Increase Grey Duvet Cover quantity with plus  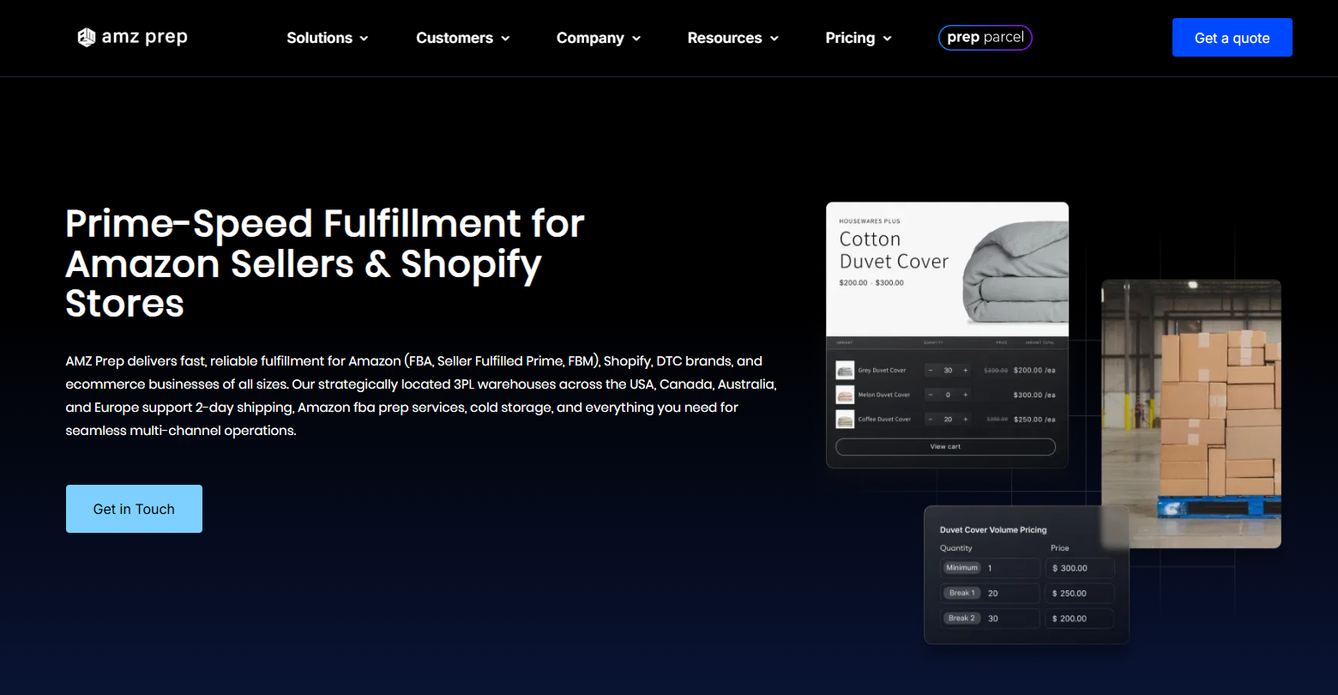(x=966, y=371)
